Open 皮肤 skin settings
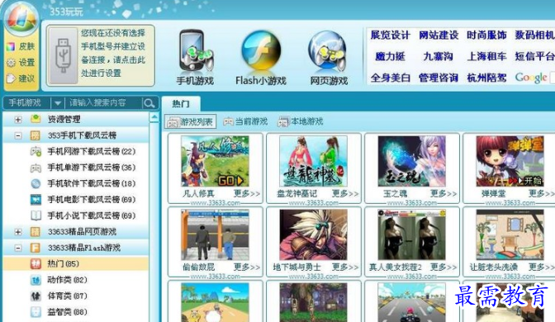This screenshot has height=322, width=555. tap(21, 46)
